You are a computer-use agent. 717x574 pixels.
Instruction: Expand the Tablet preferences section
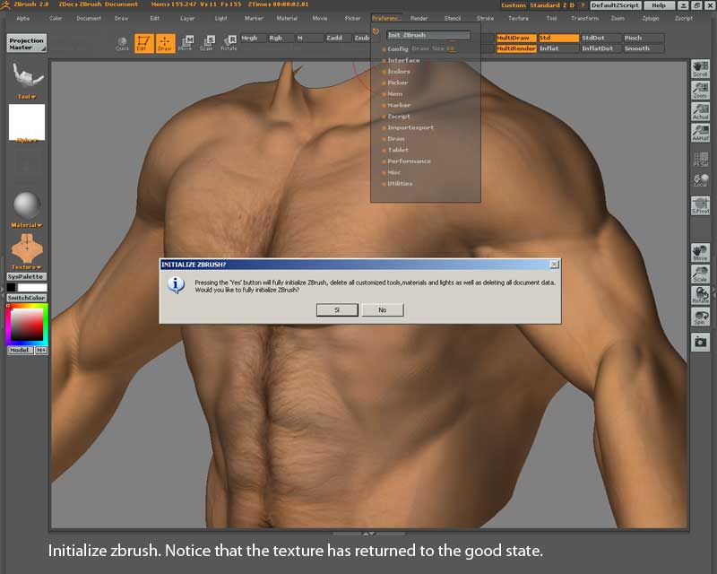coord(398,150)
